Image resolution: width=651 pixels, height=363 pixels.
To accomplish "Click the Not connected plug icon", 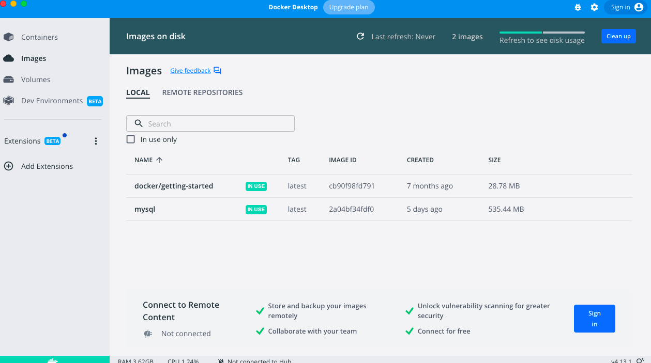I will 148,334.
